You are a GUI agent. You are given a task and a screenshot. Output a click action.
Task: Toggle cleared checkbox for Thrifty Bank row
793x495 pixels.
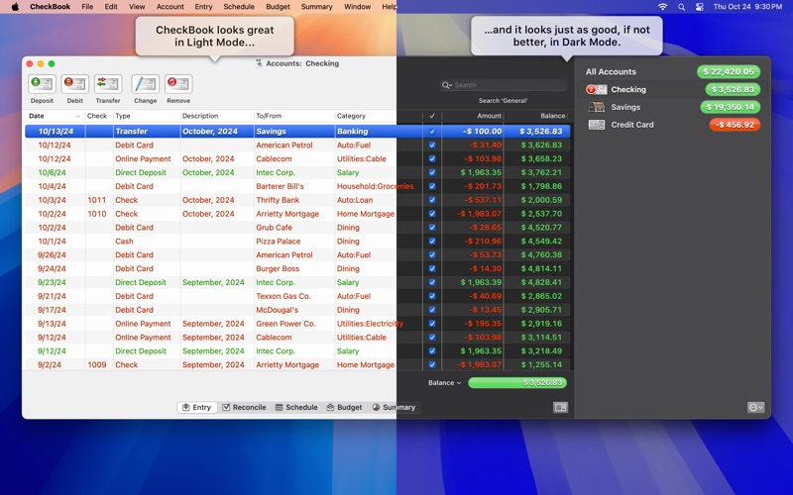click(432, 200)
